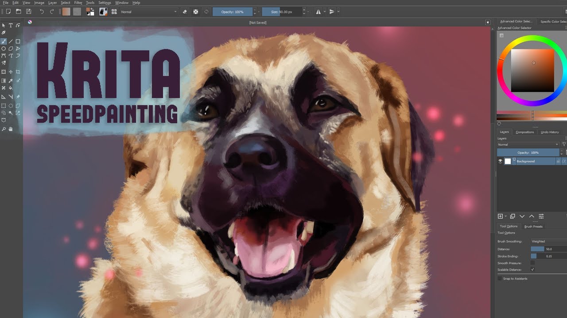Select the Elliptical Selection tool
The width and height of the screenshot is (567, 318).
[11, 106]
